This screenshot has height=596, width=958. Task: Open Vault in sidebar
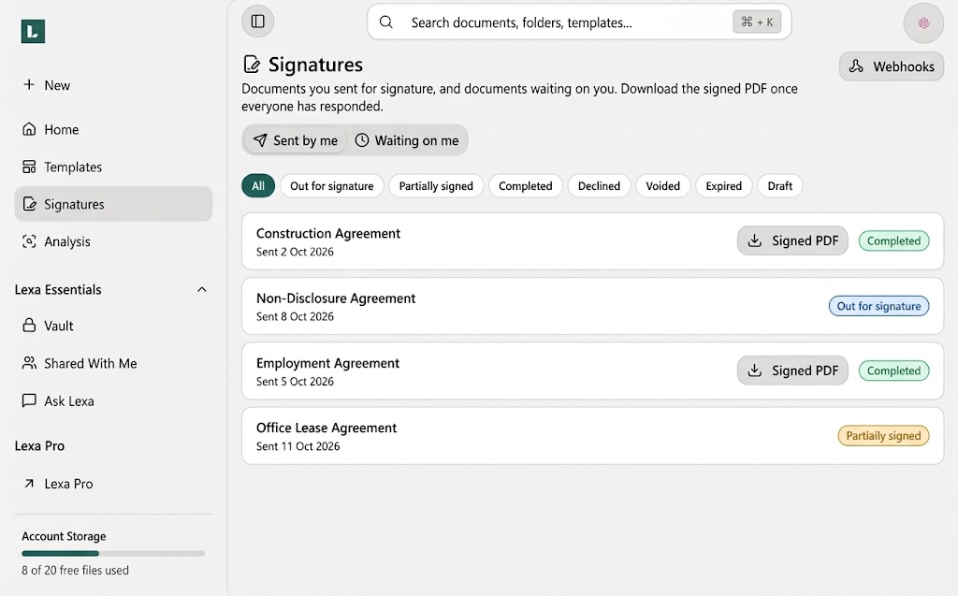(x=113, y=326)
